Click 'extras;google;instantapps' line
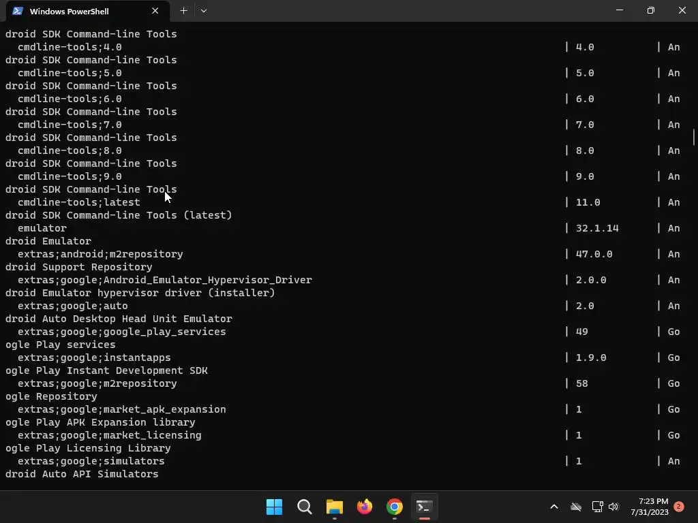698x523 pixels. tap(94, 357)
